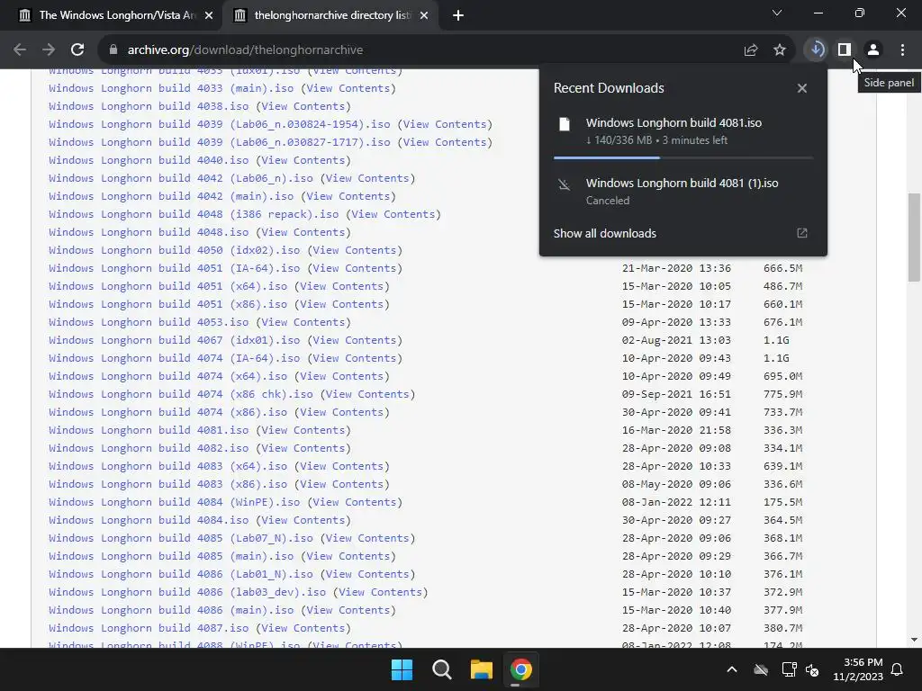Select thelonghornarchive directory listing tab

pyautogui.click(x=330, y=15)
